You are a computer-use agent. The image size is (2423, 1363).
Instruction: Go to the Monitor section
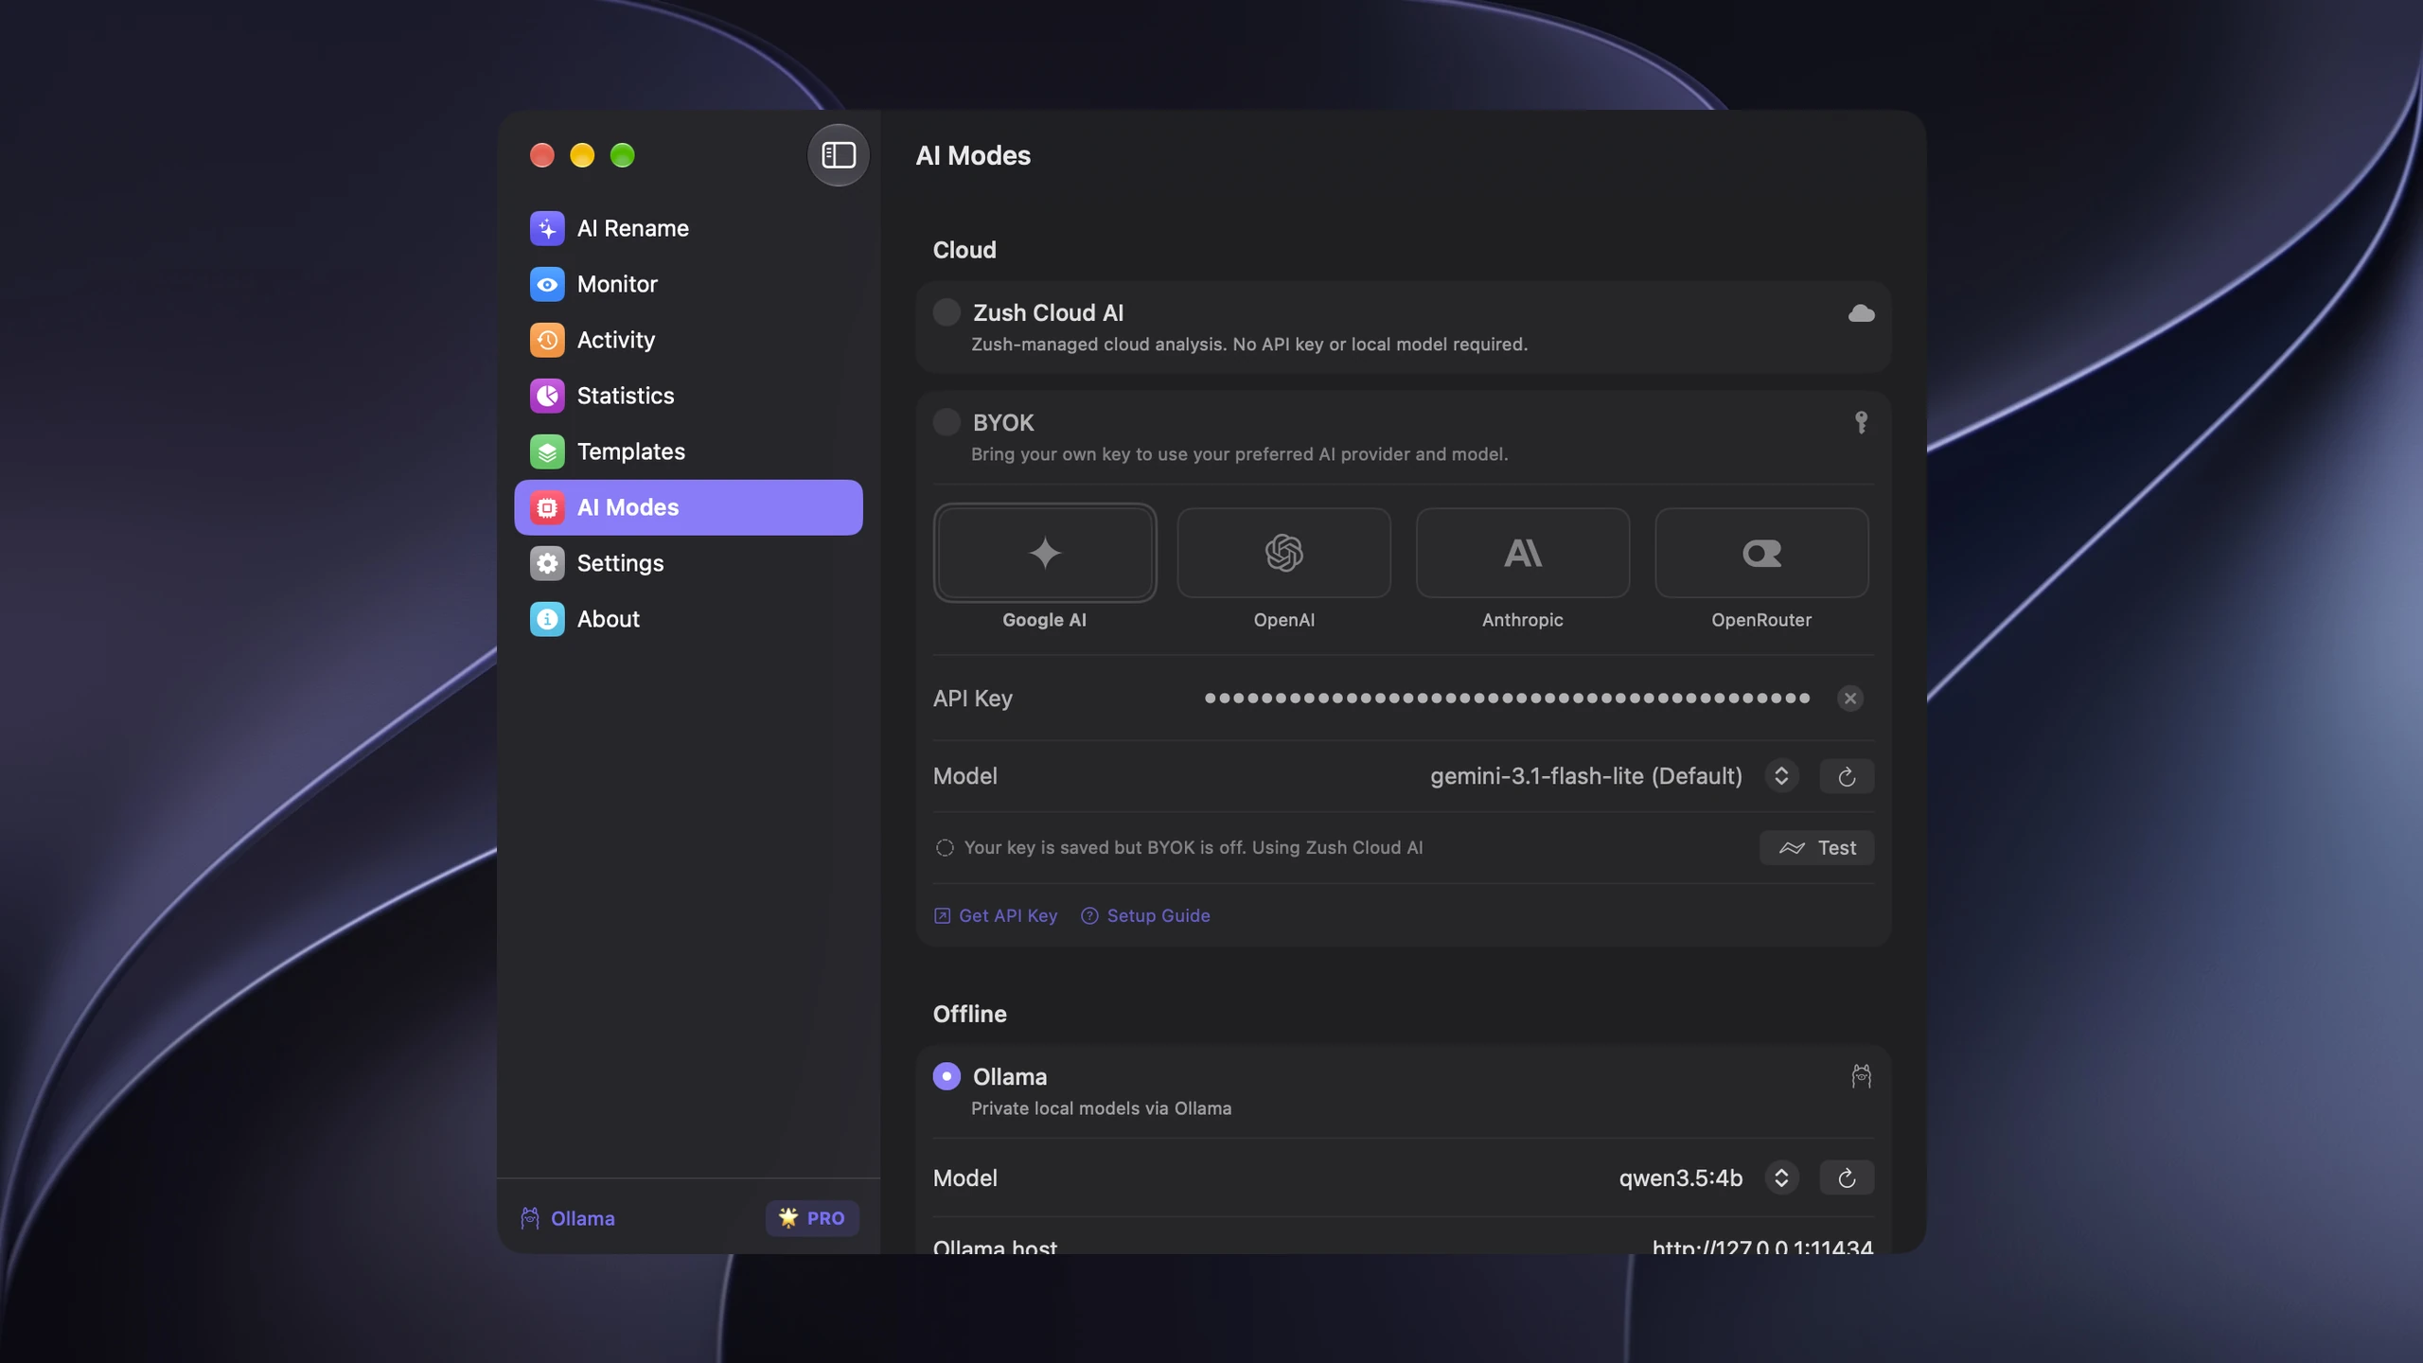[688, 284]
